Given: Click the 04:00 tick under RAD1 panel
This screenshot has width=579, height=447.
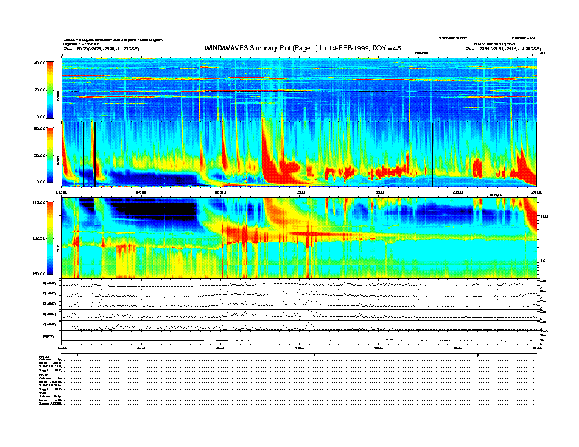Looking at the screenshot, I should tap(140, 192).
